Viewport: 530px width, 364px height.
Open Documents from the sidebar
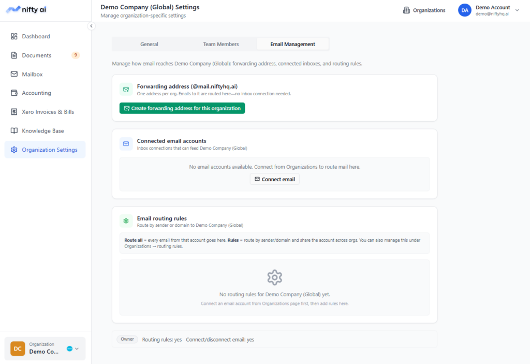coord(45,55)
